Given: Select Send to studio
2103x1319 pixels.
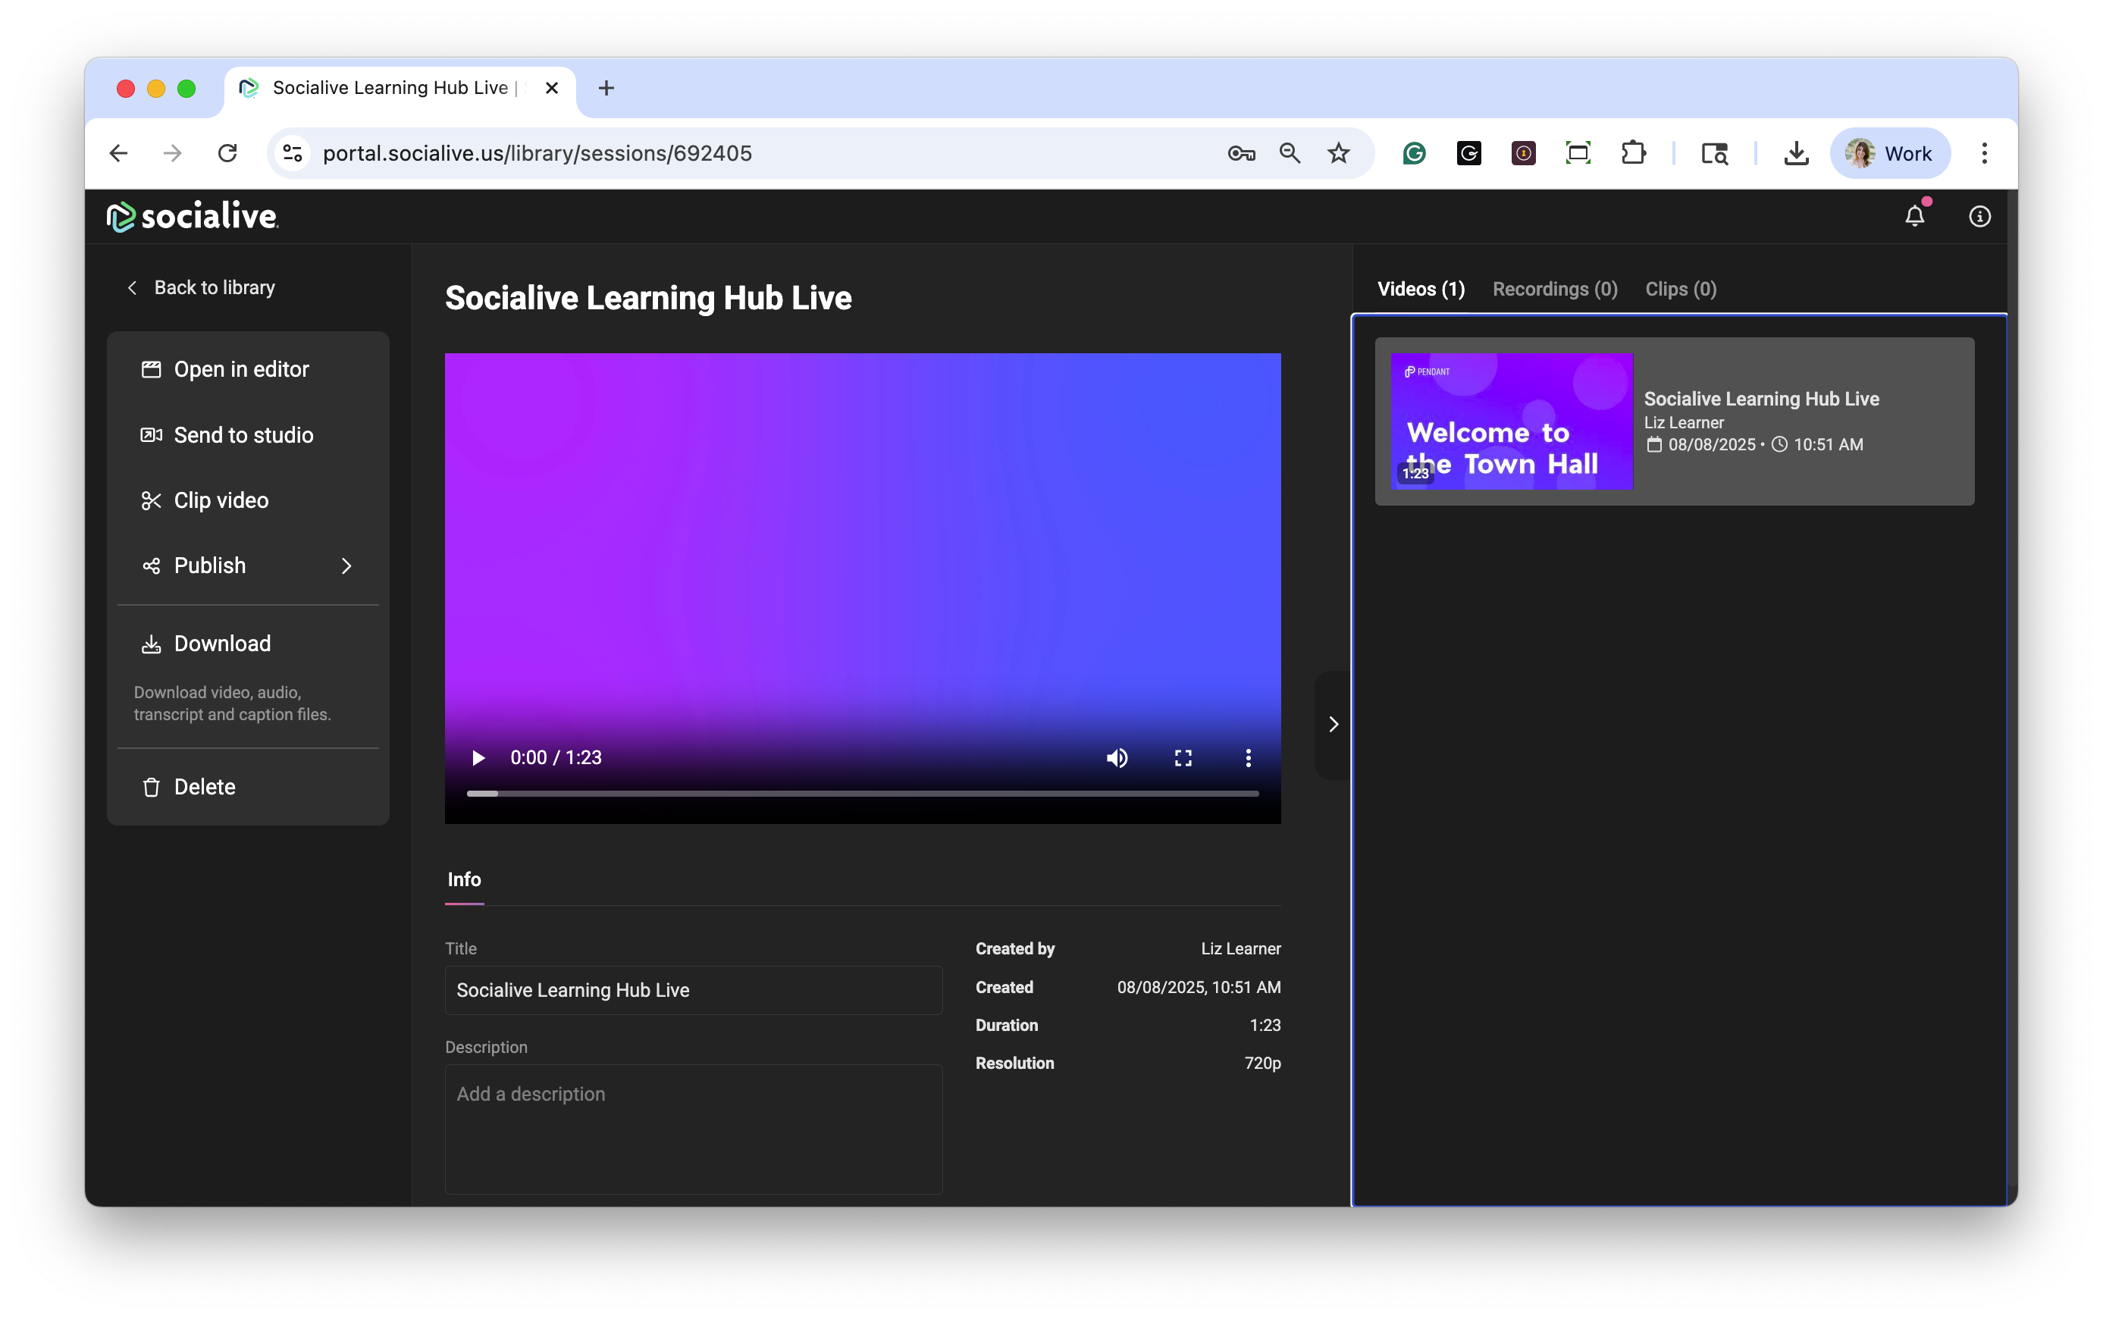Looking at the screenshot, I should tap(243, 434).
